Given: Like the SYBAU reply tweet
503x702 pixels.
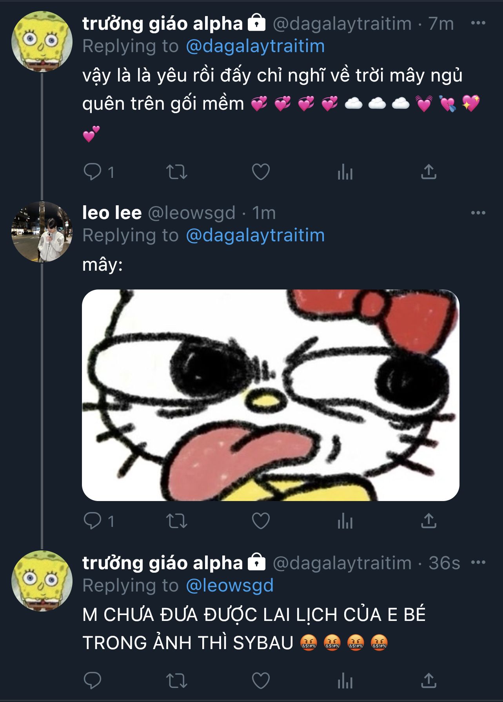Looking at the screenshot, I should pos(261,680).
